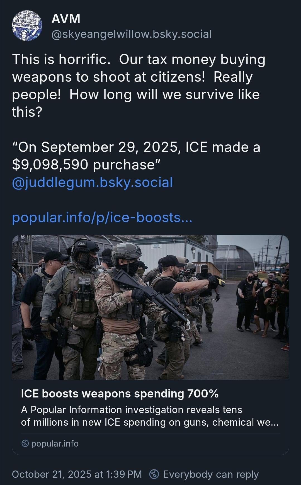Open the @skyeangelwillow.bsky.social handle
301x485 pixels.
[x=132, y=34]
